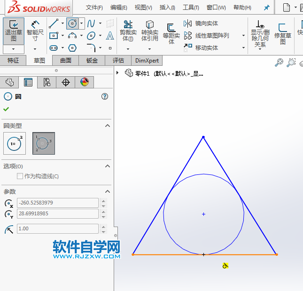
Task: Click Repair Sketch (修复草图)
Action: point(283,34)
